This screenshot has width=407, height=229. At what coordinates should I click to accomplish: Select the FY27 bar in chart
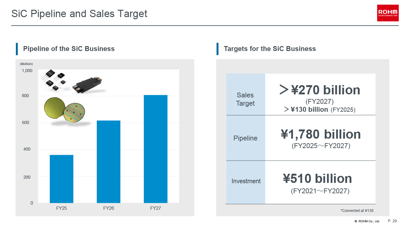(x=155, y=149)
